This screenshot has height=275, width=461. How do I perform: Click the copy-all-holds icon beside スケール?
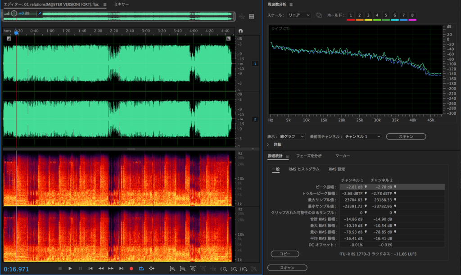(x=319, y=15)
